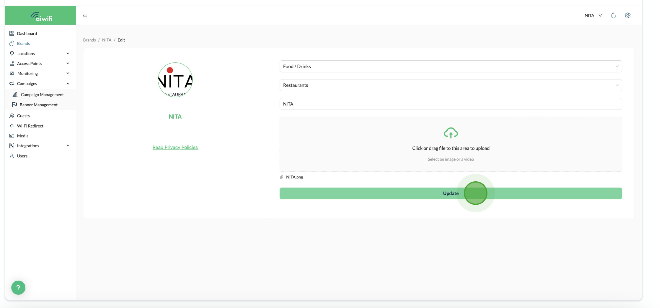Click the file upload drop area
This screenshot has height=308, width=659.
pyautogui.click(x=451, y=144)
